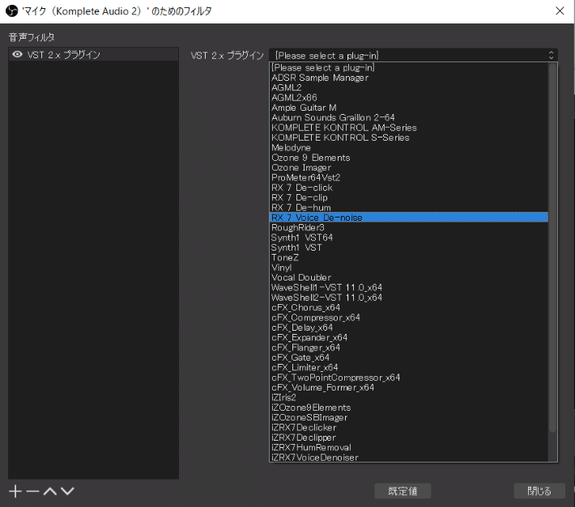Move filter up with the up arrow
The height and width of the screenshot is (507, 575).
pos(50,492)
